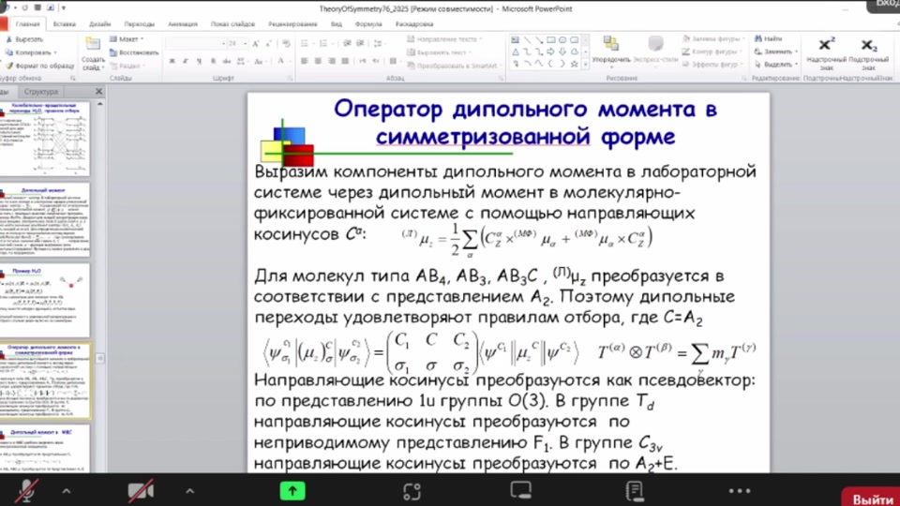The width and height of the screenshot is (900, 506).
Task: Click the Subscript (Подстрочный знак) icon
Action: click(869, 46)
